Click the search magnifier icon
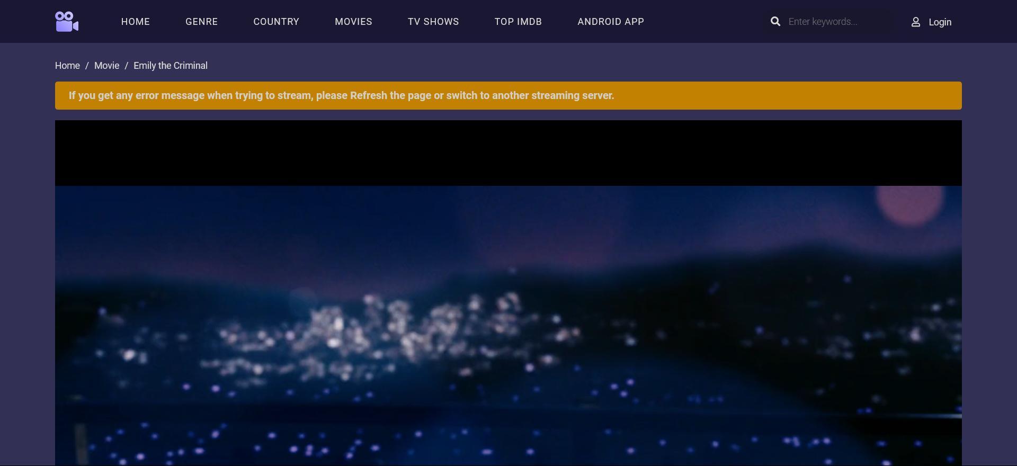 coord(775,22)
